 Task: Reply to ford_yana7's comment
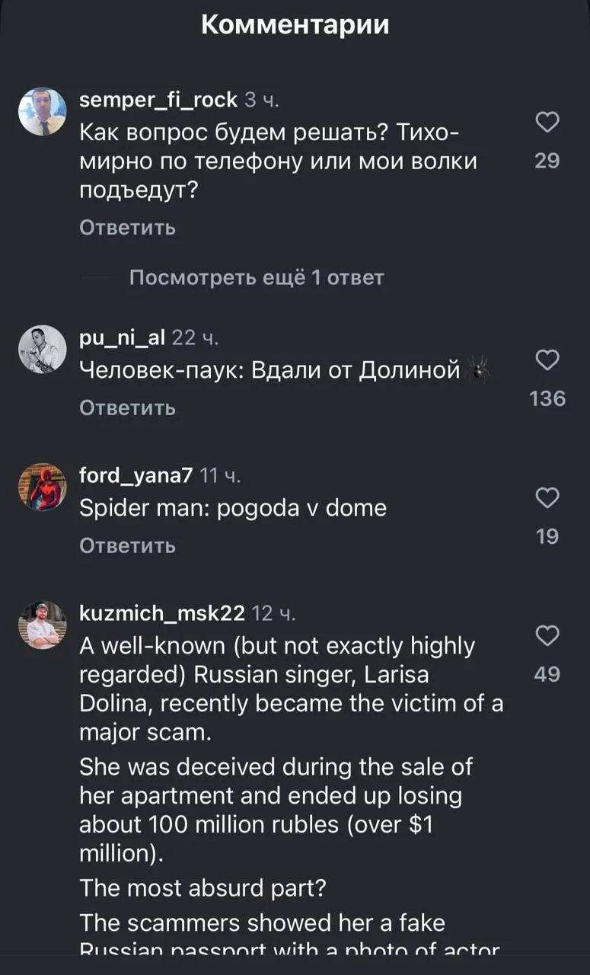128,546
